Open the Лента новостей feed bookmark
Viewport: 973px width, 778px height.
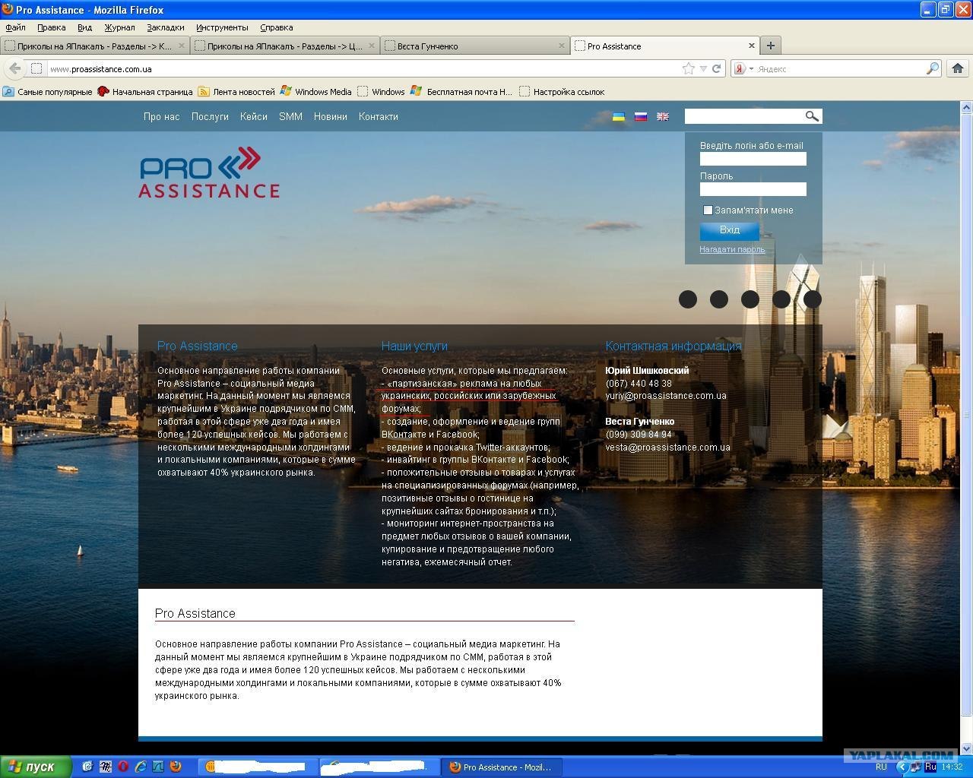(x=236, y=91)
